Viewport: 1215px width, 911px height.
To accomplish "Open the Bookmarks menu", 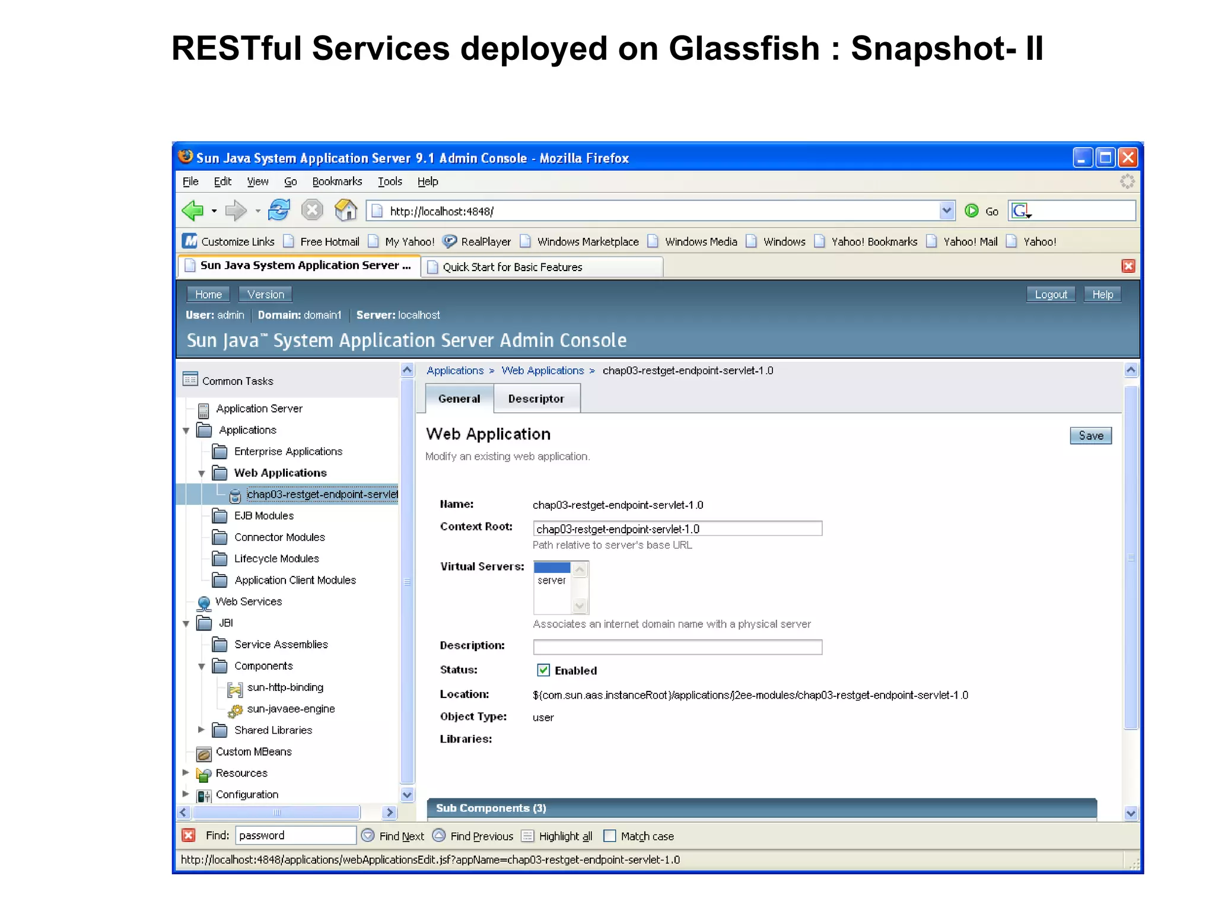I will click(x=337, y=181).
